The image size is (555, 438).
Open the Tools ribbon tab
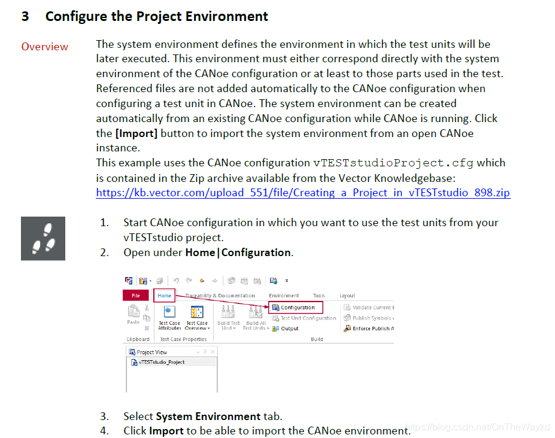pos(319,296)
